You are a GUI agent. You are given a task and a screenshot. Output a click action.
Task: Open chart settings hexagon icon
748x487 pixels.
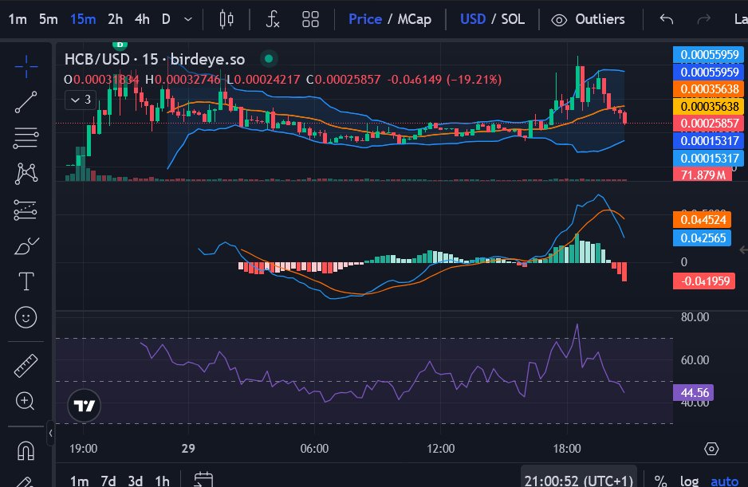(x=711, y=449)
